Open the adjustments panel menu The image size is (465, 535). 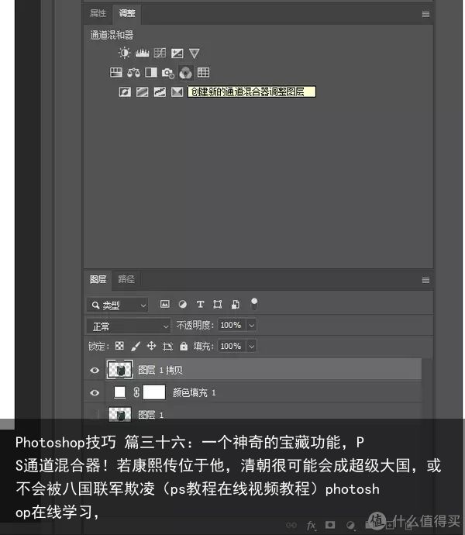point(425,14)
